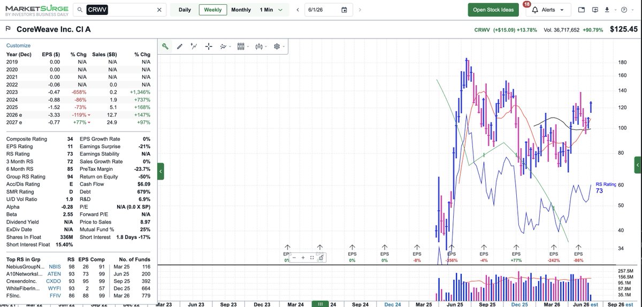Screen dimensions: 642x307
Task: Open the Customize link
Action: (18, 45)
